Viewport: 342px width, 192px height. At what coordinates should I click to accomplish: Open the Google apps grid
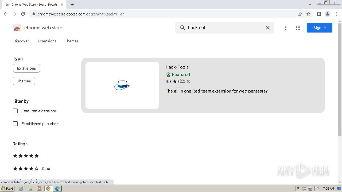[x=298, y=28]
